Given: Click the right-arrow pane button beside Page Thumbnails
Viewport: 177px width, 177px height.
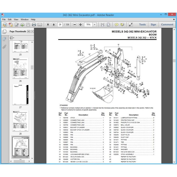Looking at the screenshot, I should pyautogui.click(x=32, y=32).
